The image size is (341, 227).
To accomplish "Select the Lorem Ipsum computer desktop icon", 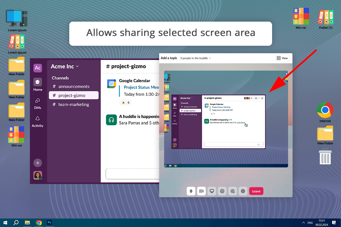I will point(17,21).
